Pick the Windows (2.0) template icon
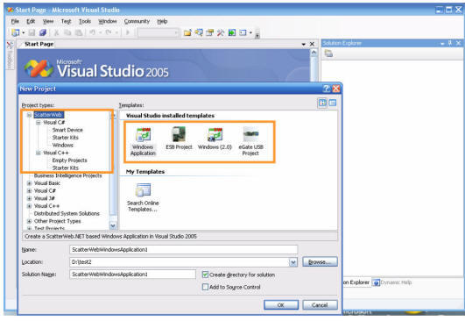The height and width of the screenshot is (321, 465). pyautogui.click(x=215, y=135)
